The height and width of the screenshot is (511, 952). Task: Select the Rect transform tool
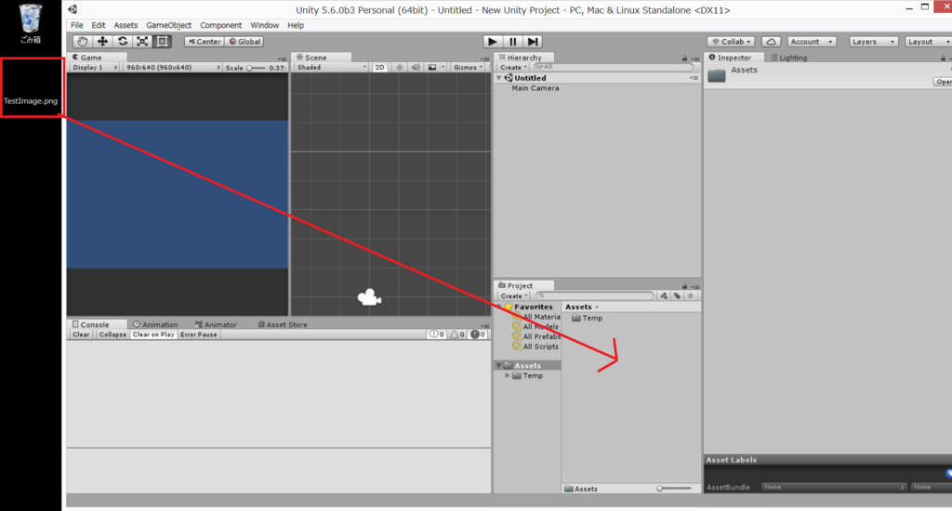click(x=162, y=41)
